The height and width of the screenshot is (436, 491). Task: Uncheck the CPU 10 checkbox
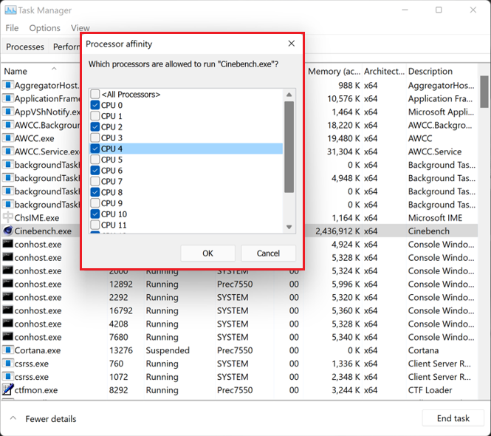coord(95,214)
